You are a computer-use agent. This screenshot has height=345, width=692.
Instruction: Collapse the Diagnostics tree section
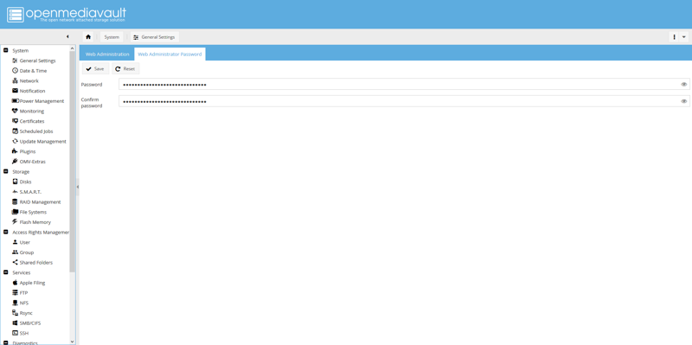6,342
